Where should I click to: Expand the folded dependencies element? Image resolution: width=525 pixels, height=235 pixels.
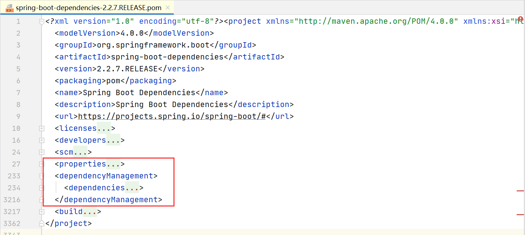(42, 188)
